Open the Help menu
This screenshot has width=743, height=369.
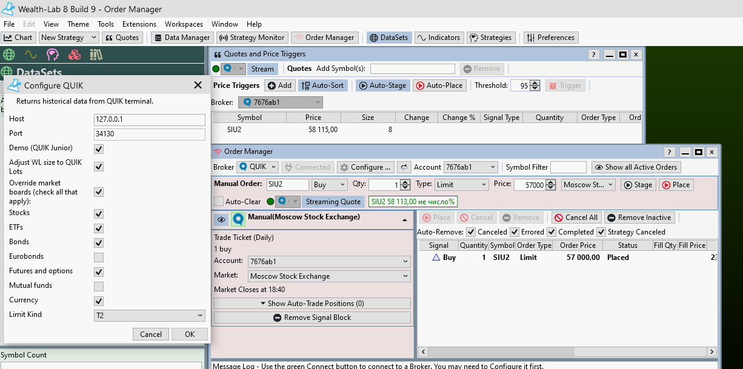point(254,24)
